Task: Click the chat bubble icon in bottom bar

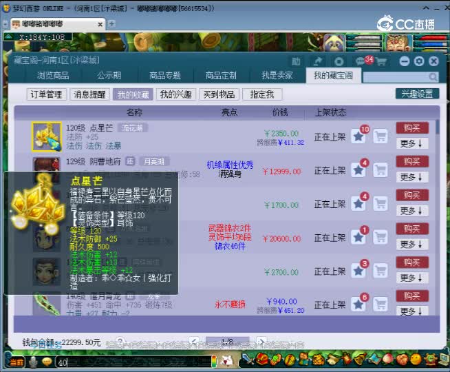Action: (47, 362)
